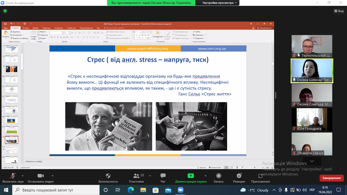Click the red Завершение button

click(332, 178)
